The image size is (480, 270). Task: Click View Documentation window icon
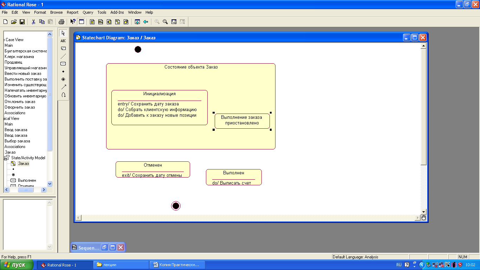82,22
